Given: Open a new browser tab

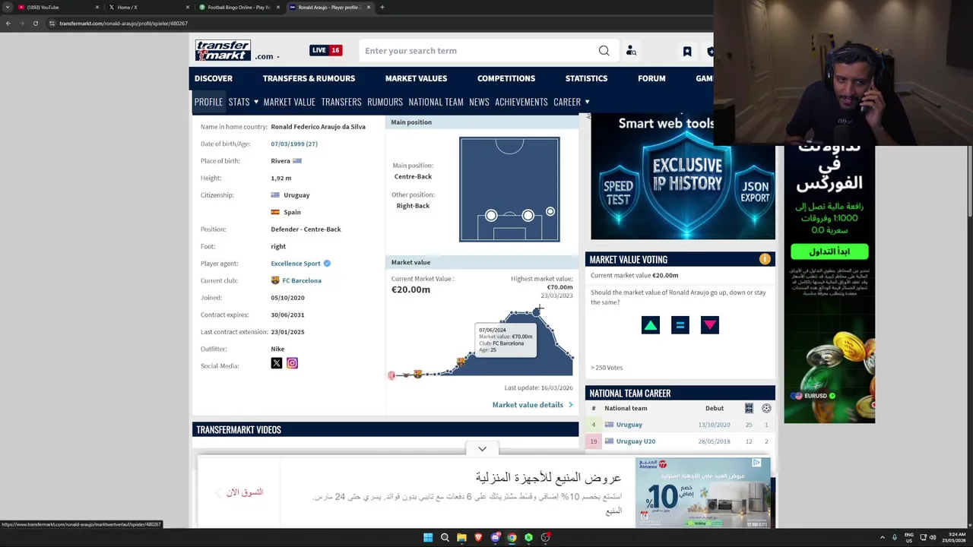Looking at the screenshot, I should [x=382, y=7].
